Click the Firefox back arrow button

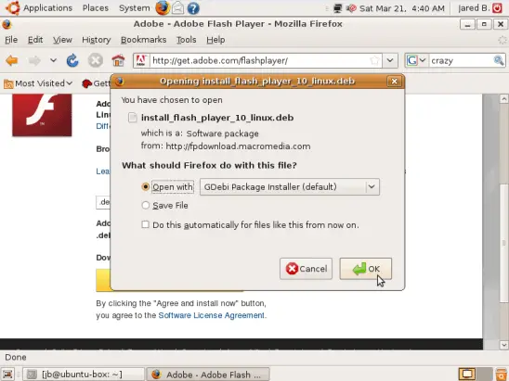click(x=12, y=60)
